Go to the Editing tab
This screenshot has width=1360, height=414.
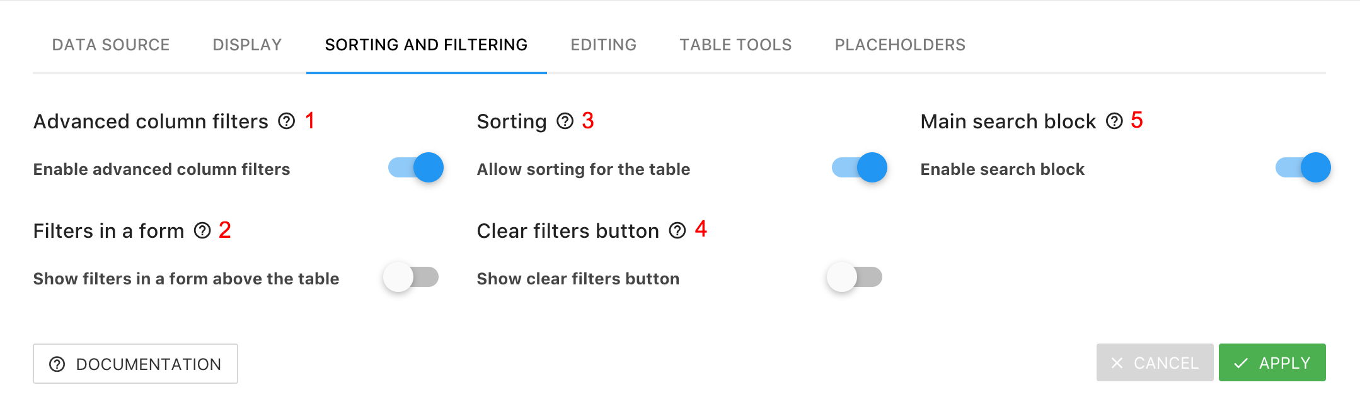click(x=604, y=45)
